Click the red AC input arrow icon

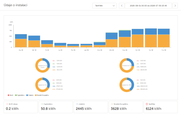(7, 104)
